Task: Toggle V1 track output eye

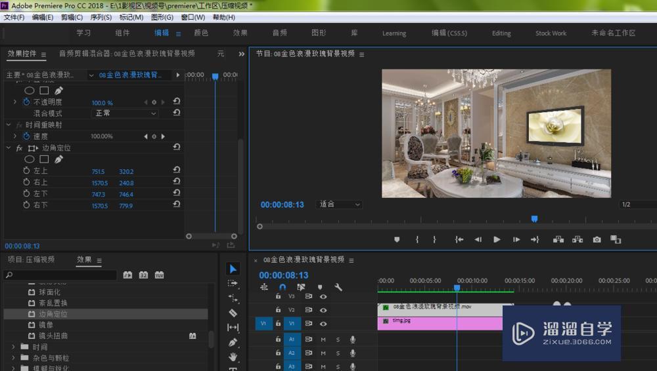Action: click(x=323, y=324)
